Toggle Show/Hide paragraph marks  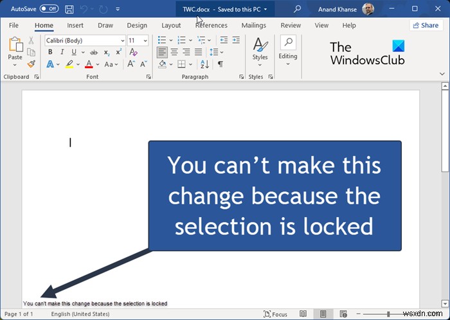click(x=220, y=64)
